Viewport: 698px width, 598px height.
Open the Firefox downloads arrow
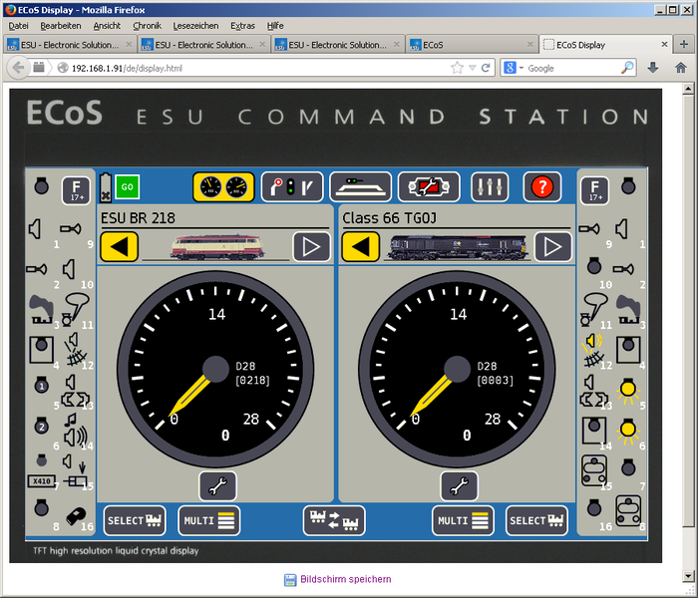point(653,68)
